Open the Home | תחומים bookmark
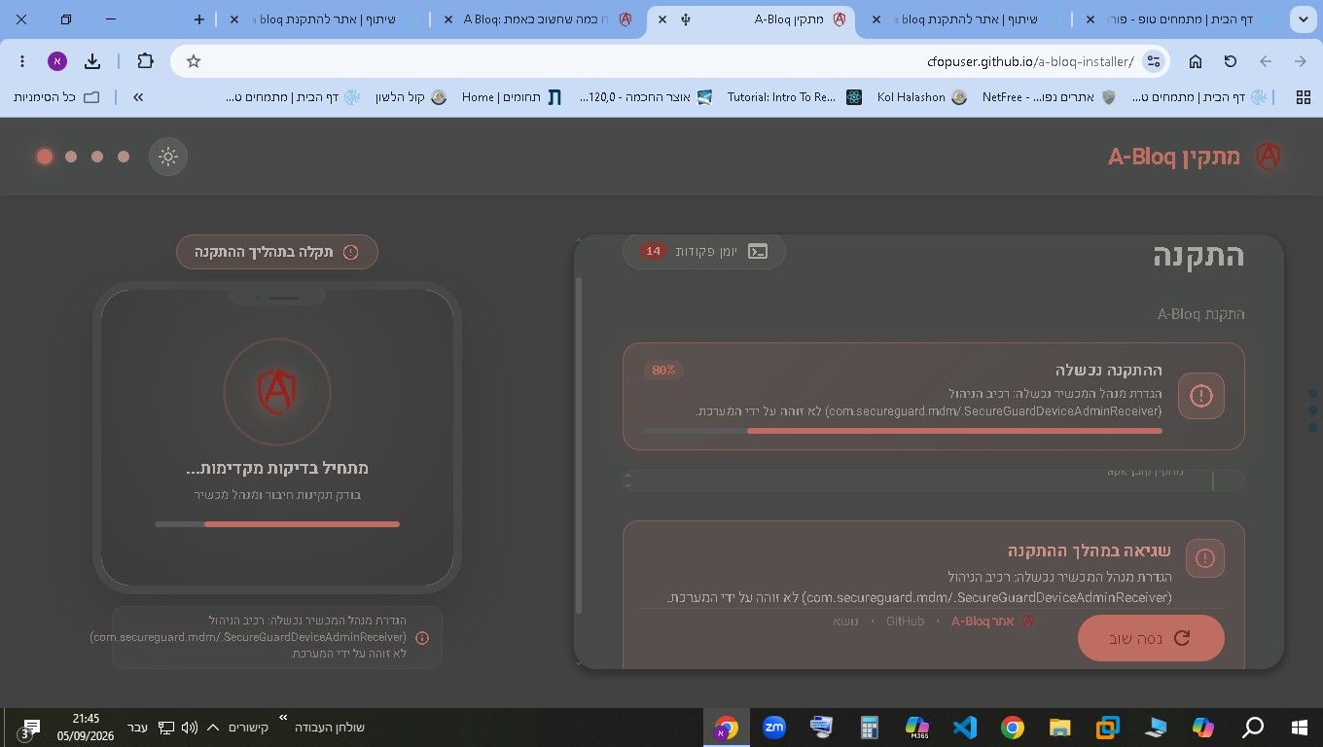 point(512,96)
